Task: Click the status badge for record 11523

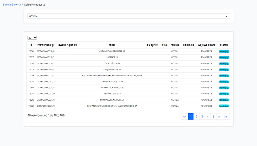Action: point(224,70)
